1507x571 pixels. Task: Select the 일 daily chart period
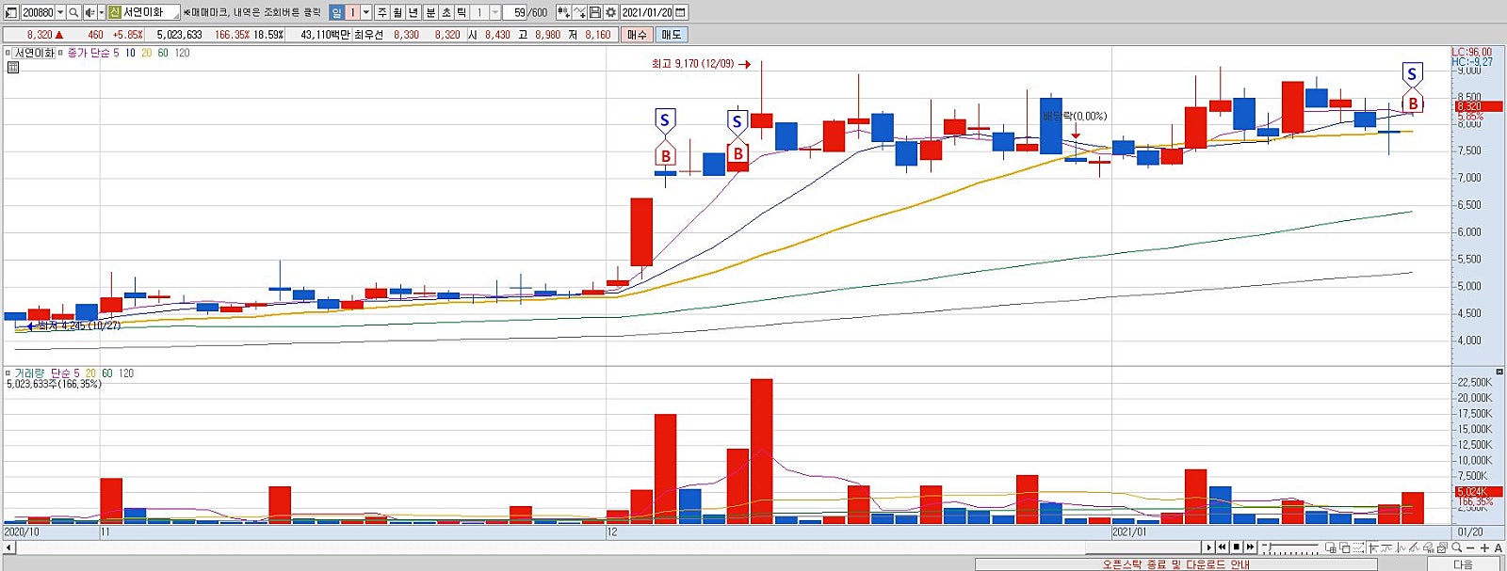[336, 12]
